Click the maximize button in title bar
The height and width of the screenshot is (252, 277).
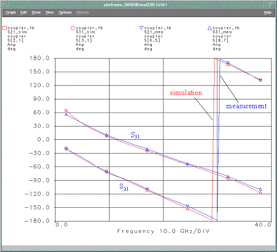coord(272,4)
